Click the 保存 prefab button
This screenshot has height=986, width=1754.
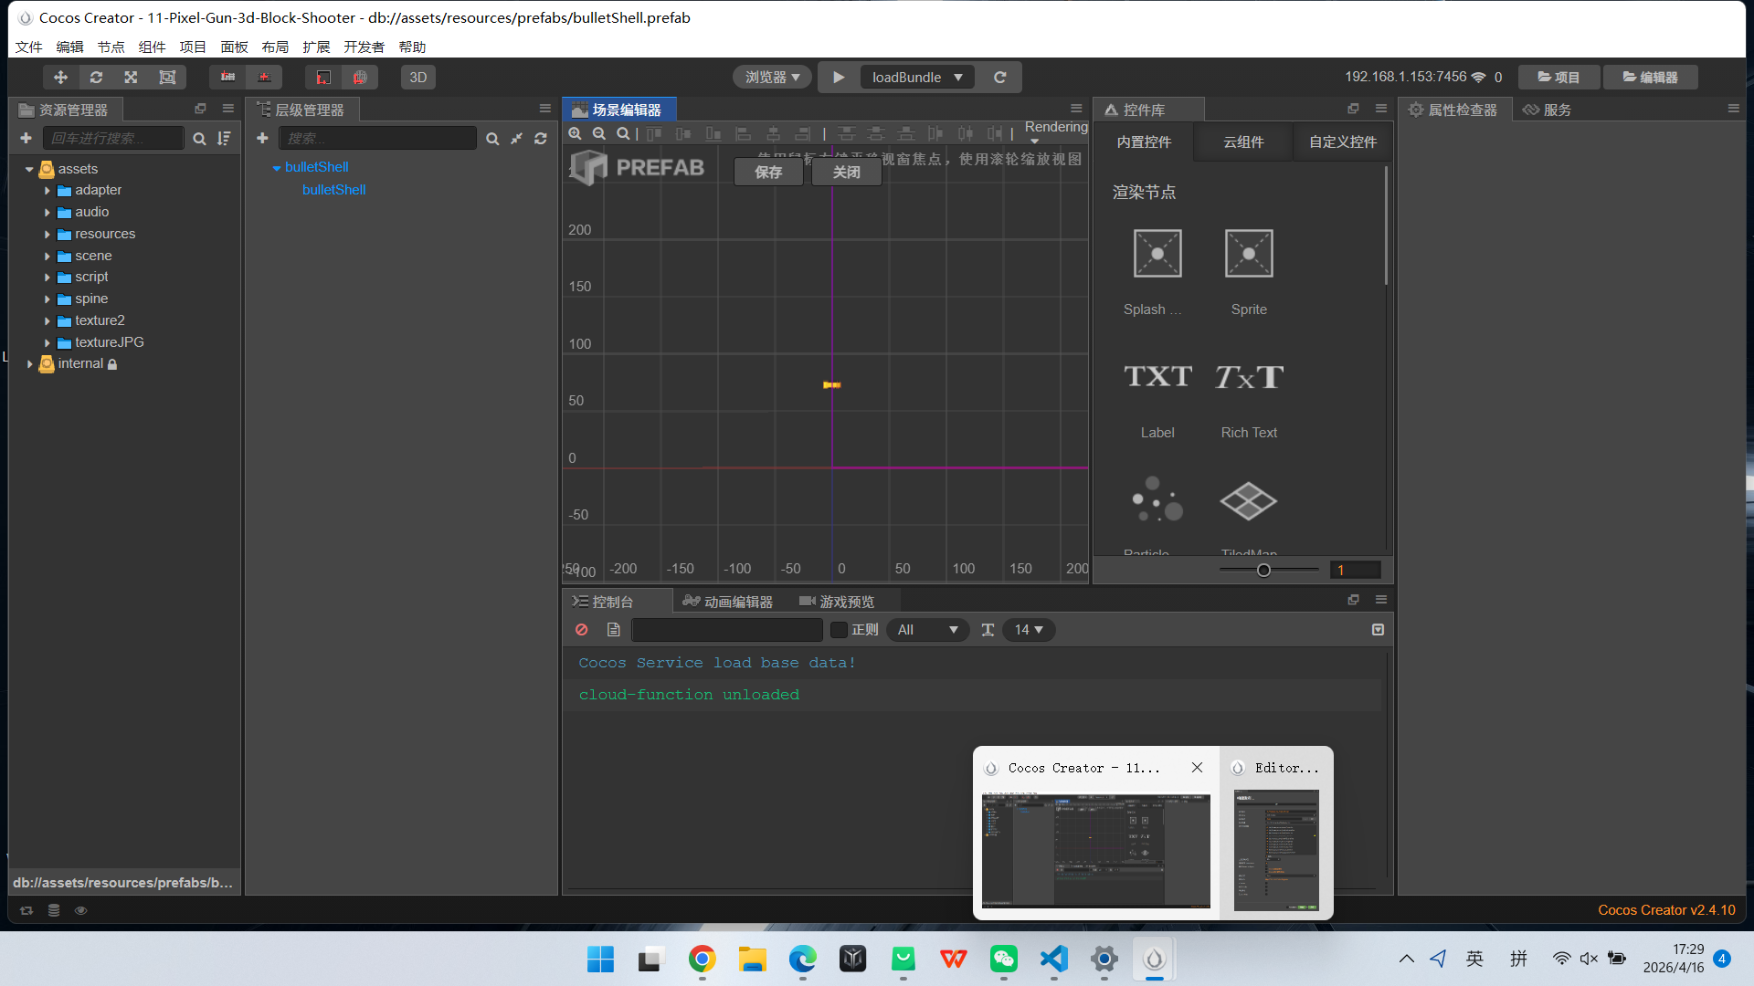(x=768, y=172)
